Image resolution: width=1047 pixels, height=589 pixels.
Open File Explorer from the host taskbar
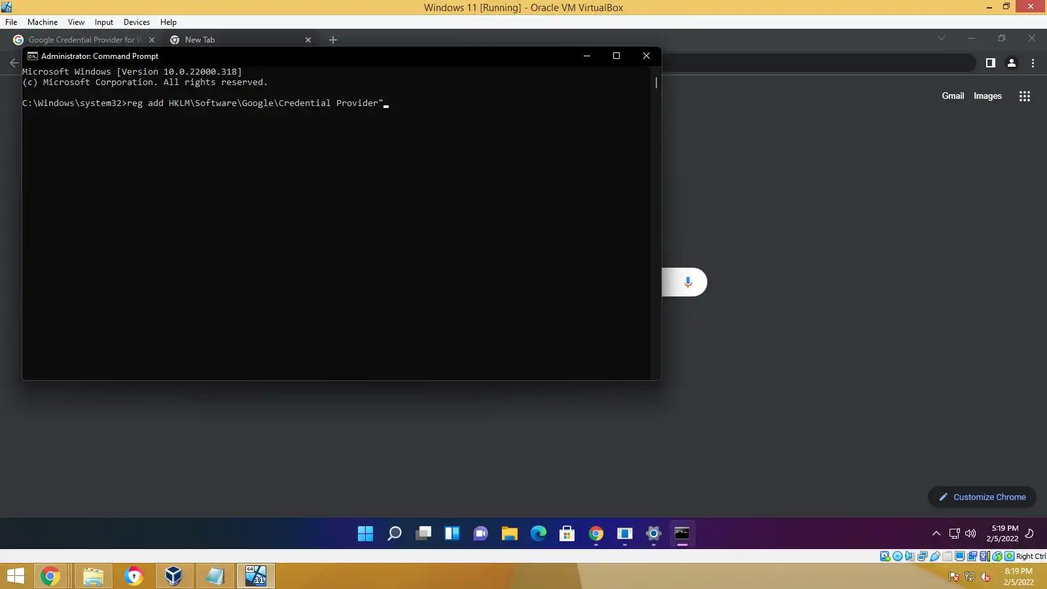tap(94, 576)
